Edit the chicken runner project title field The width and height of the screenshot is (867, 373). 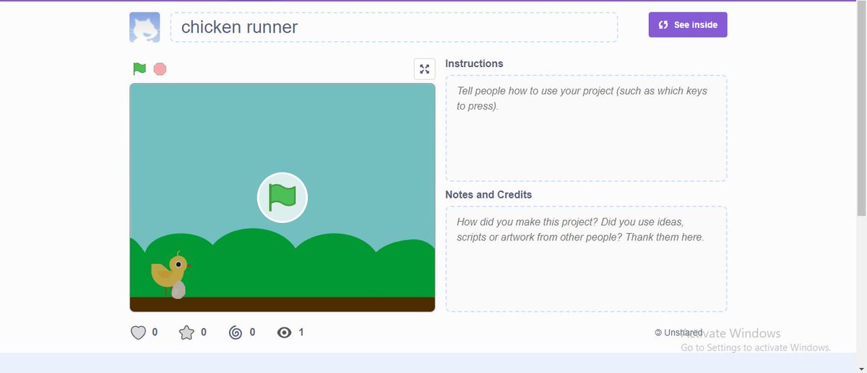(x=394, y=27)
